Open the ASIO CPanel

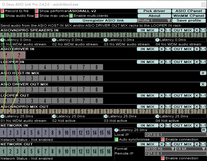[x=189, y=11]
